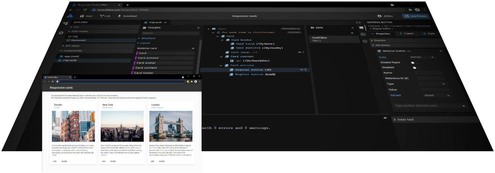Switch to the CityCards editor tab
The width and height of the screenshot is (495, 173).
click(x=155, y=22)
